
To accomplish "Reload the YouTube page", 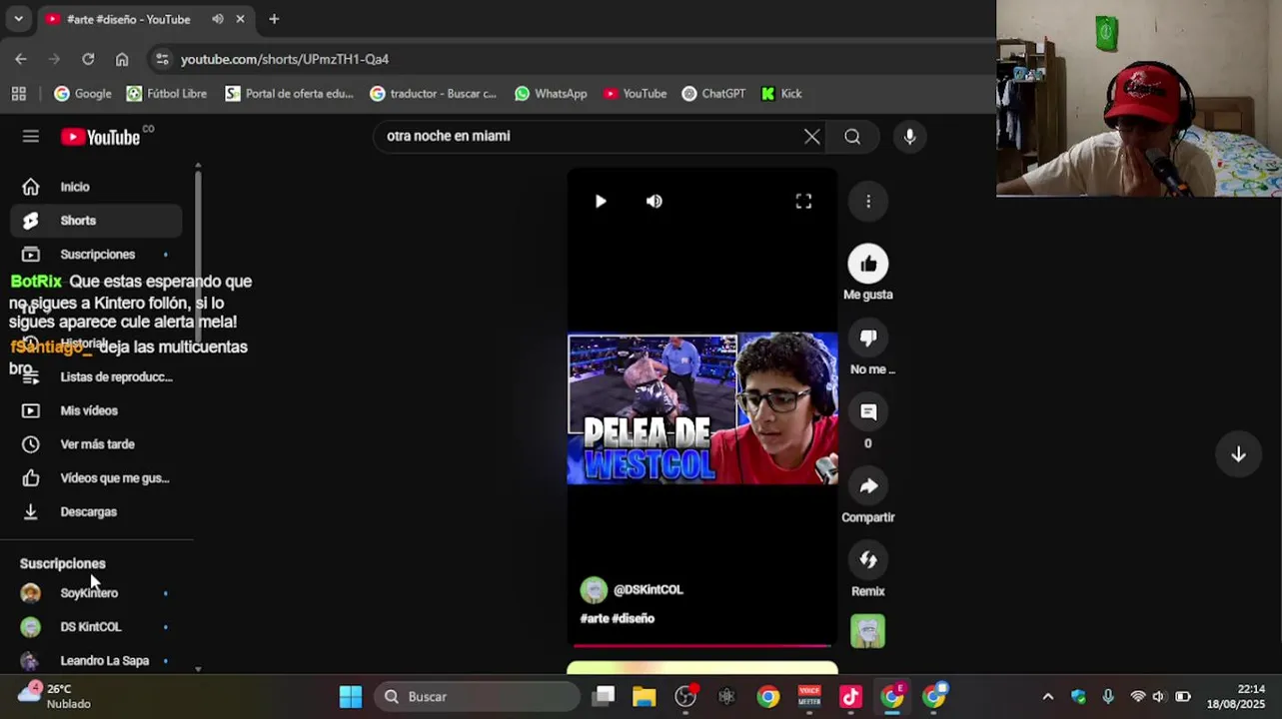I will coord(88,59).
